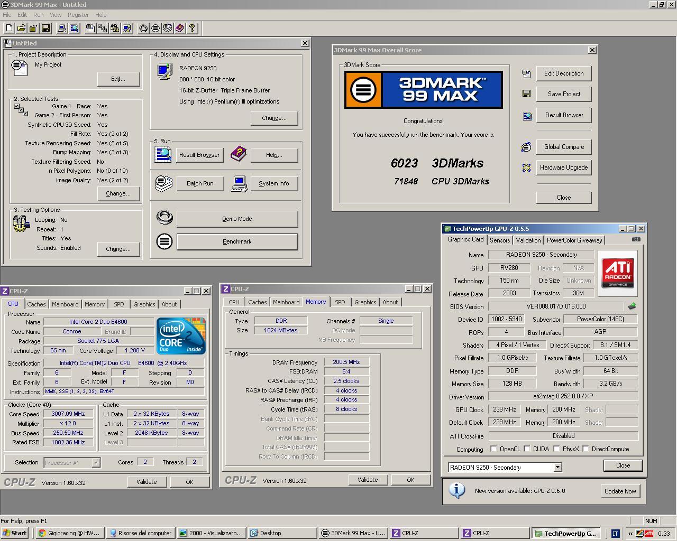Click the Edit Description document icon
The image size is (677, 541).
click(x=526, y=73)
